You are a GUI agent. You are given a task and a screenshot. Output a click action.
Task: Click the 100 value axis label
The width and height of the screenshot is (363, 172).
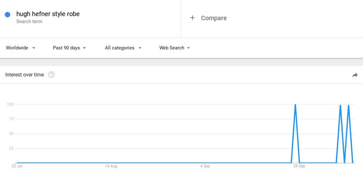pos(11,104)
